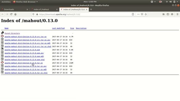The width and height of the screenshot is (180, 101).
Task: Open the 0.13.0.tar.gz.sha1 link
Action: pyautogui.click(x=26, y=73)
